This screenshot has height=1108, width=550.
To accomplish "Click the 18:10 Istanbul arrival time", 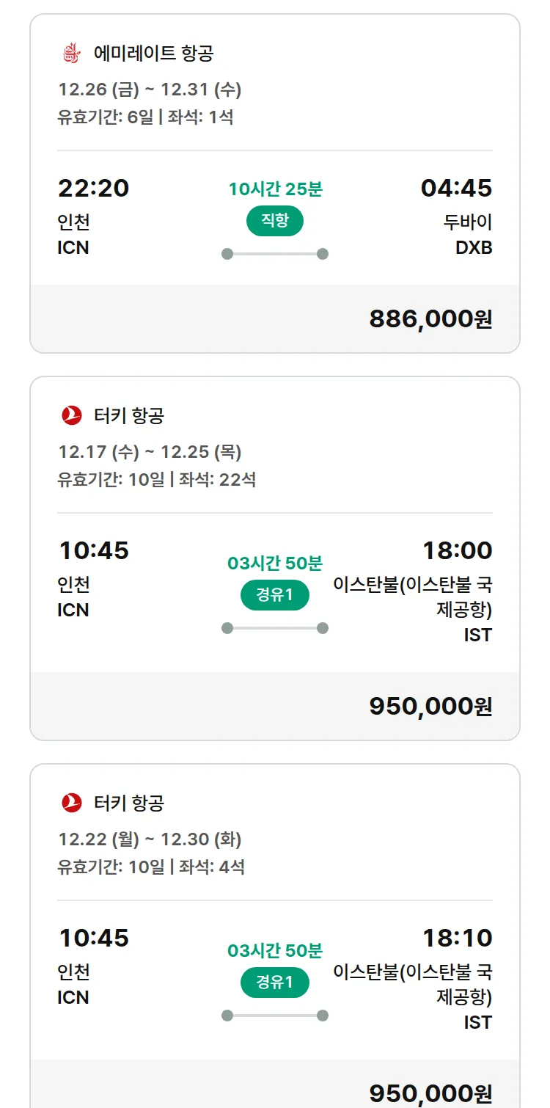I will tap(457, 938).
